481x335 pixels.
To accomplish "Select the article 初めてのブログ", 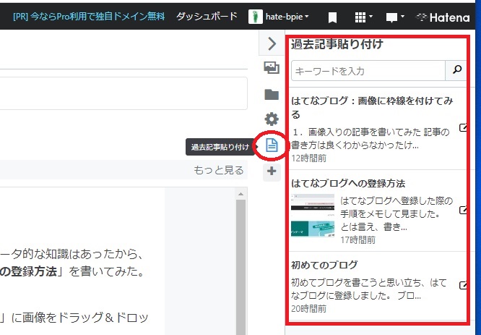I will tap(324, 265).
